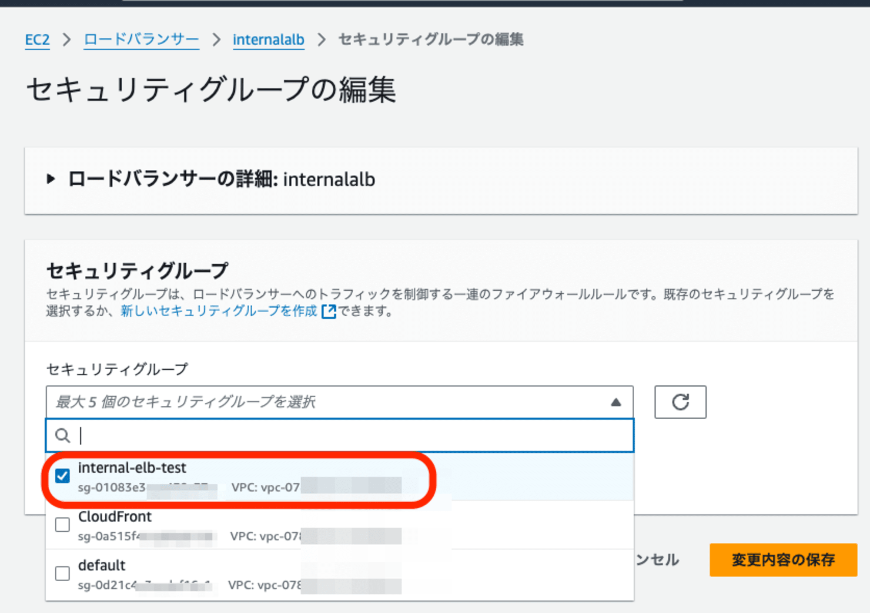The width and height of the screenshot is (870, 613).
Task: Open the EC2 breadcrumb link
Action: [x=37, y=40]
